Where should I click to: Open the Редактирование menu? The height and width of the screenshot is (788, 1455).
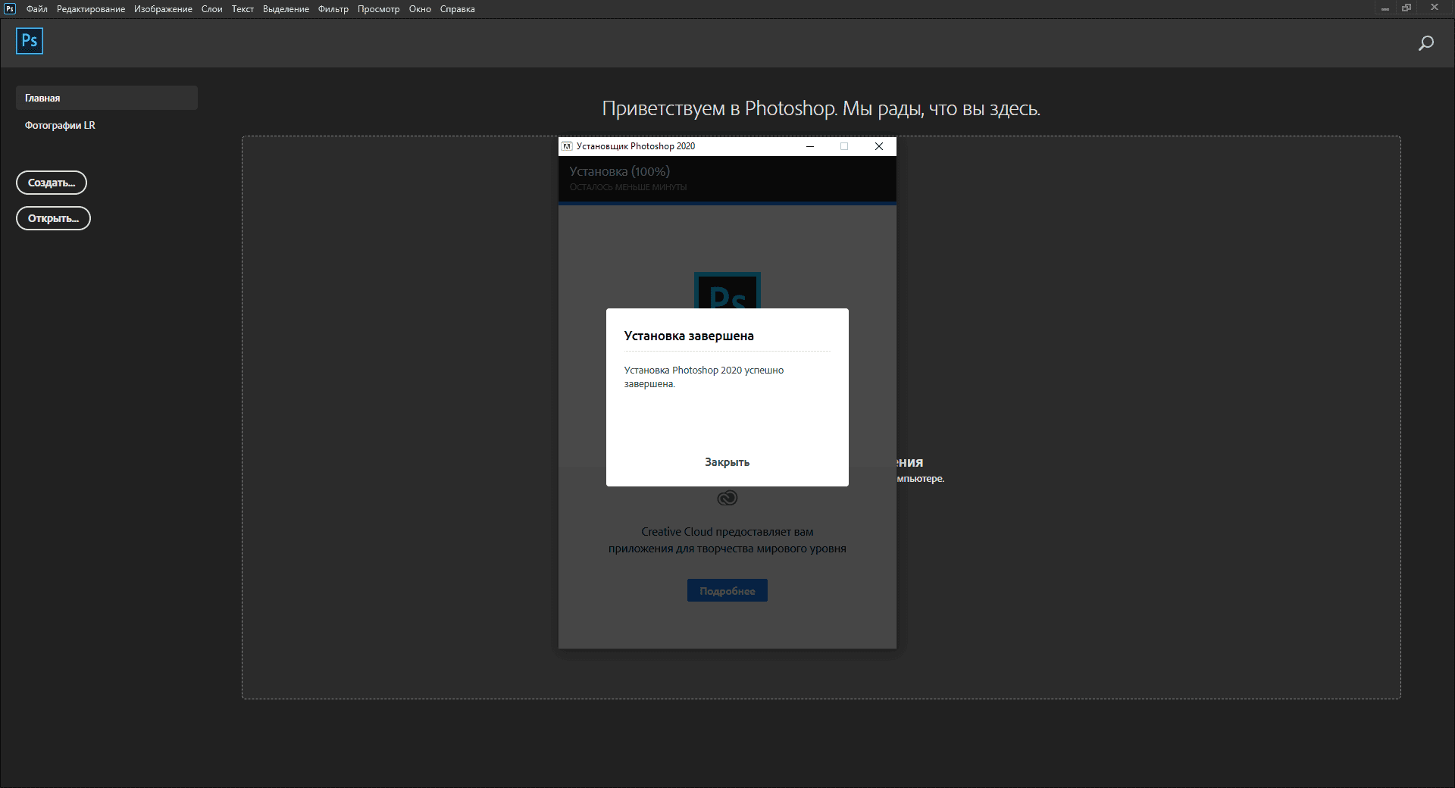91,9
